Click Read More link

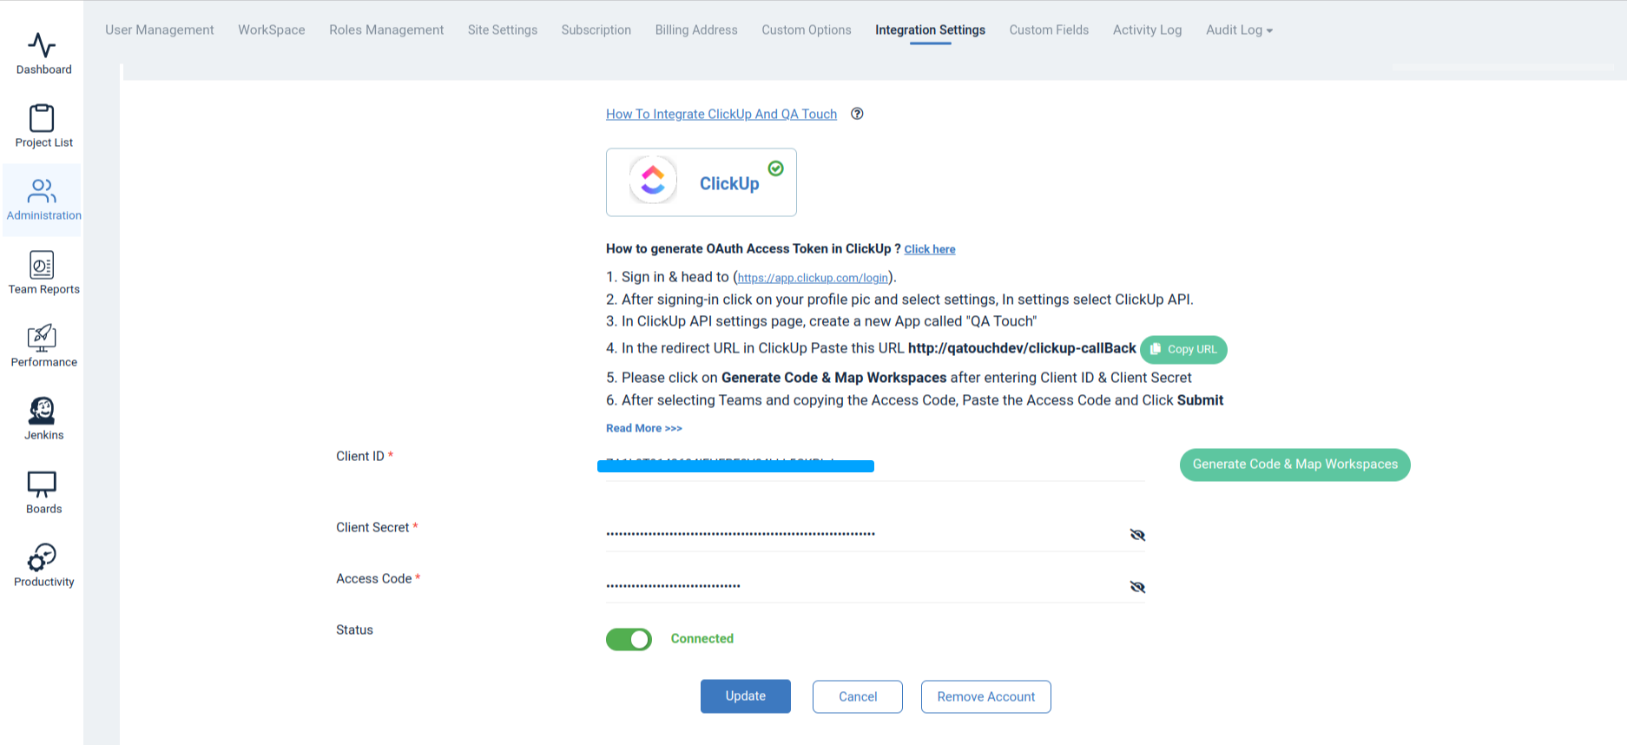644,428
